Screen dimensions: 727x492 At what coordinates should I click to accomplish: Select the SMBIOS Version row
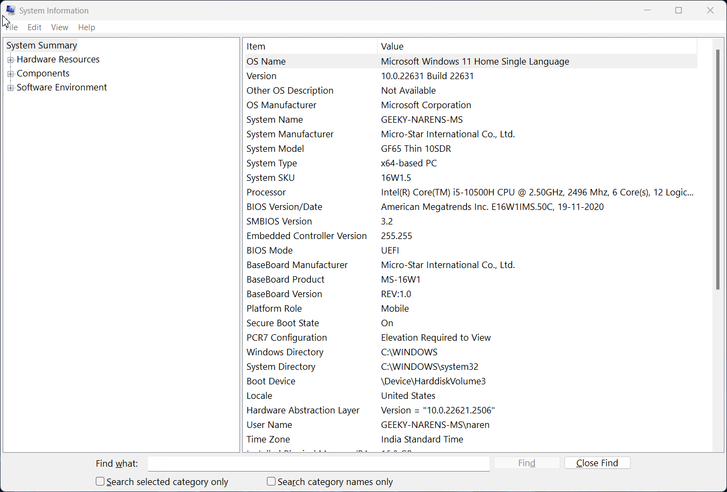tap(471, 221)
